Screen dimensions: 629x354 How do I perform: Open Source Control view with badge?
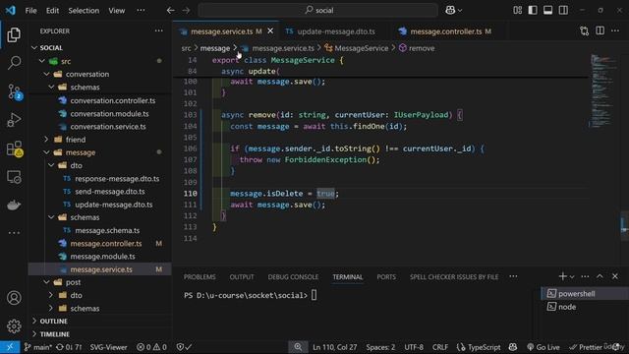15,91
